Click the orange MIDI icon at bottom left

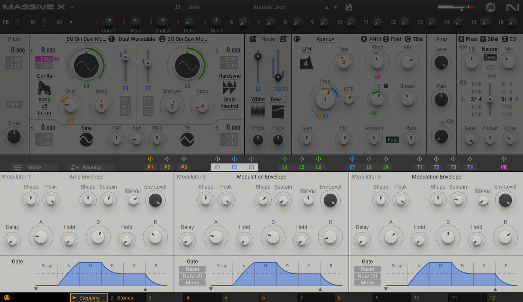[x=7, y=298]
